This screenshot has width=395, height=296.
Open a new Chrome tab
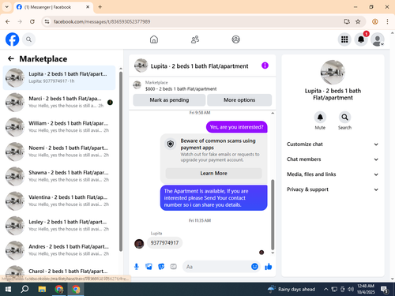point(100,7)
